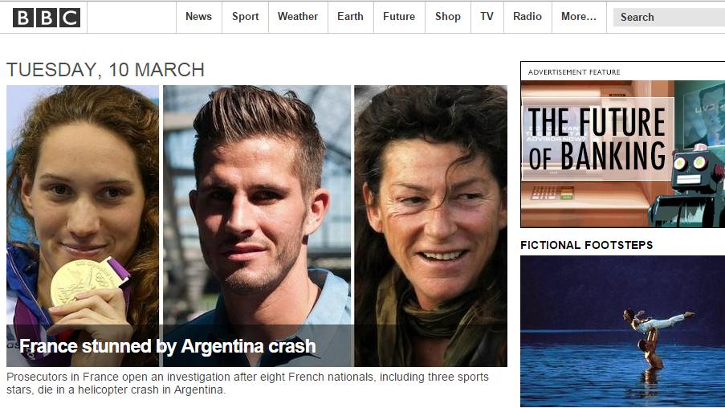Click photo of man with styled hair
The height and width of the screenshot is (408, 725).
tap(257, 226)
